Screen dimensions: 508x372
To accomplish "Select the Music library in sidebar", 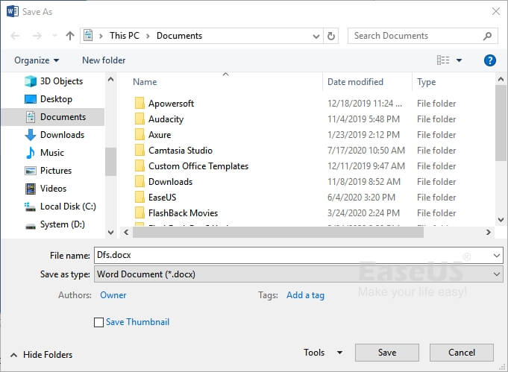I will (51, 153).
